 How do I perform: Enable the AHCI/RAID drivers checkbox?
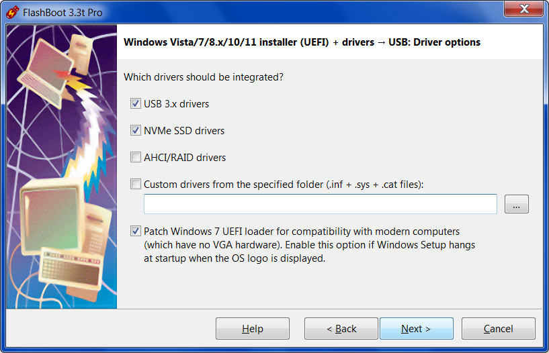coord(136,158)
